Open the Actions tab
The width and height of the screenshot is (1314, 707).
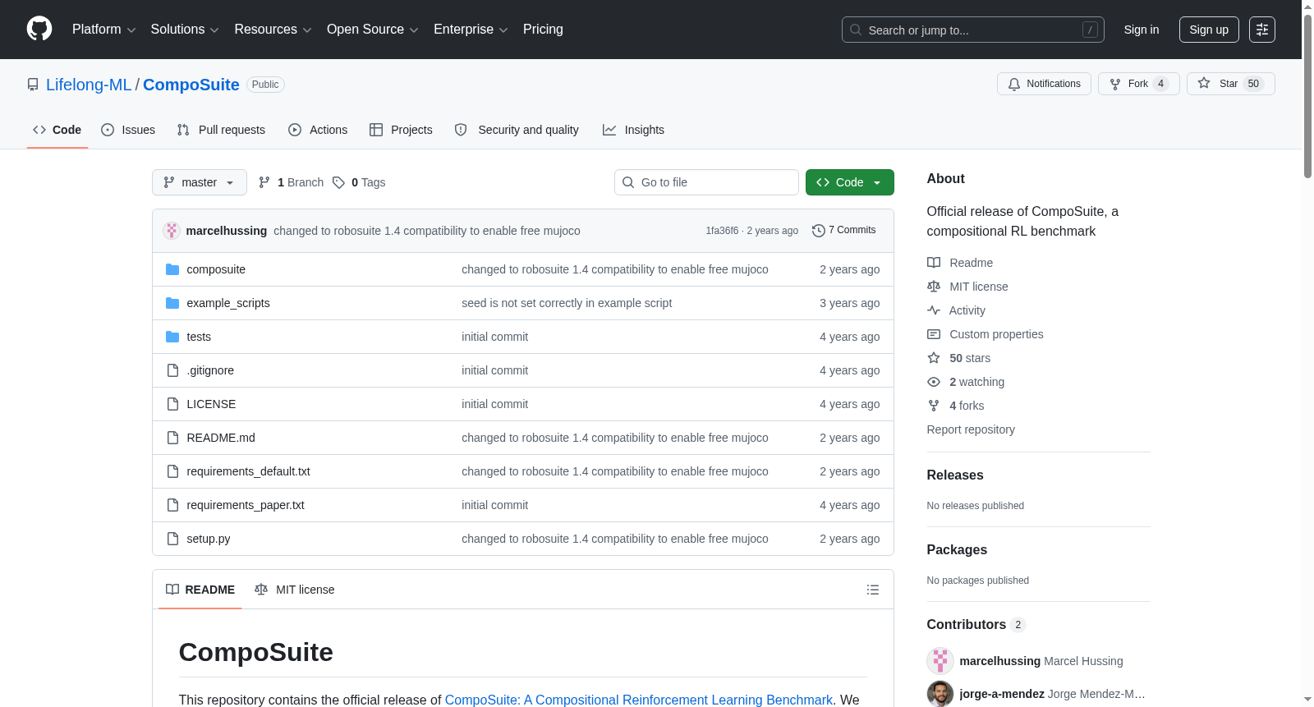tap(318, 130)
